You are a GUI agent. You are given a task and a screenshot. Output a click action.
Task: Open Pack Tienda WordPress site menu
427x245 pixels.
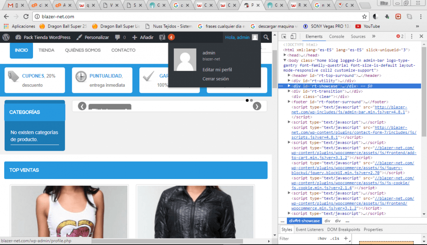click(43, 37)
